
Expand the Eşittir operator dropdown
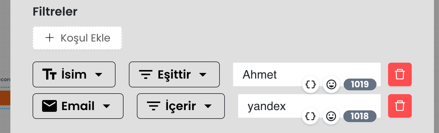(x=174, y=74)
